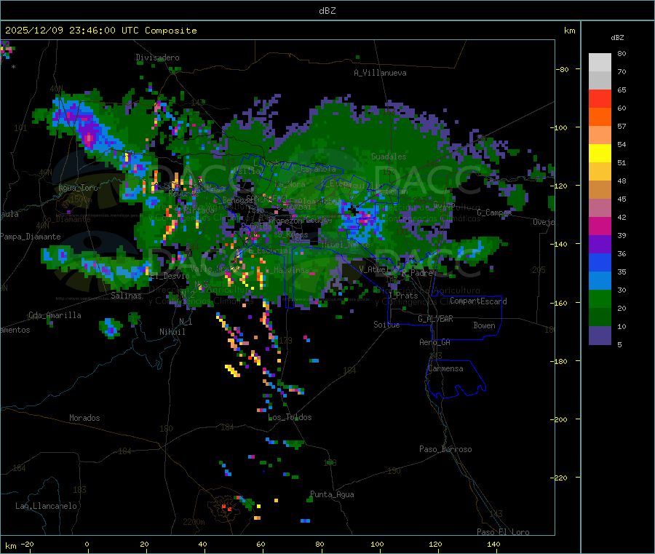Image resolution: width=655 pixels, height=554 pixels.
Task: Click the timestamp 2025/12/09 23:46:00 UTC Composite
Action: pyautogui.click(x=100, y=31)
